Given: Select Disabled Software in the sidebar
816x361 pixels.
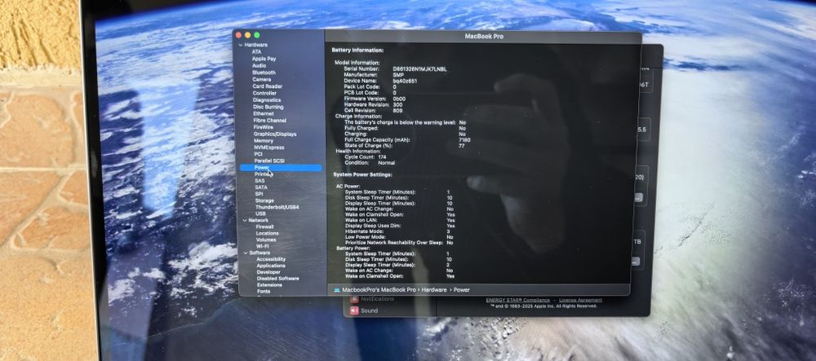Looking at the screenshot, I should [x=278, y=279].
